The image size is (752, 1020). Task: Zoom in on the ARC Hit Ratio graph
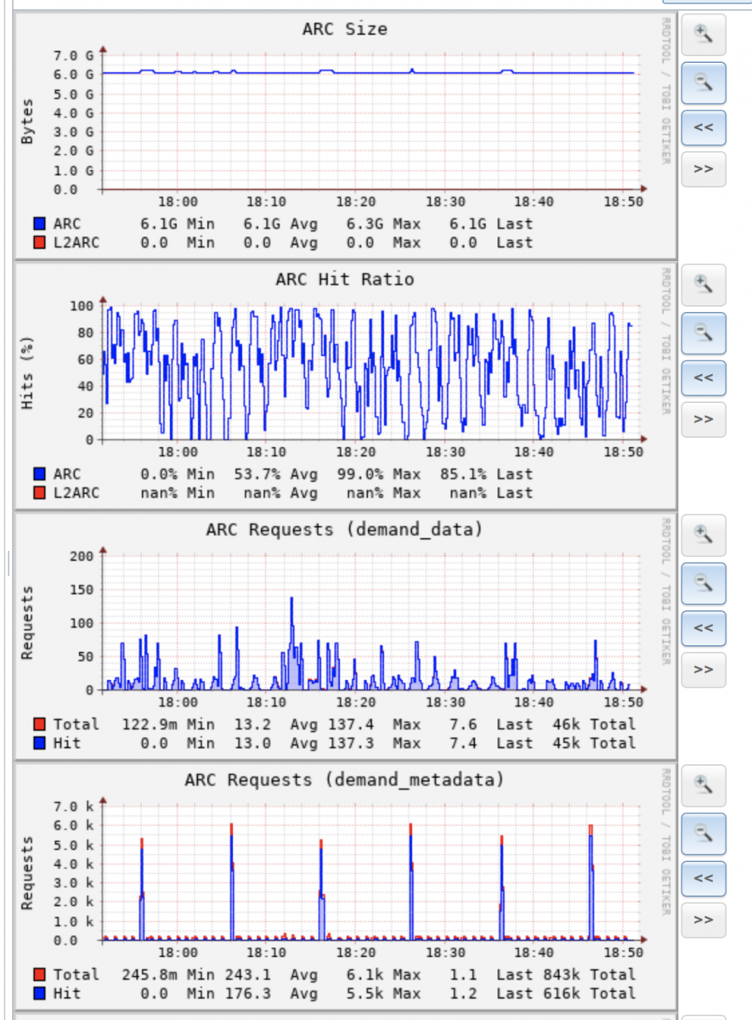[x=703, y=285]
